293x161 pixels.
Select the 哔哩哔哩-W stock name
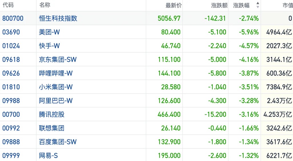coord(56,73)
